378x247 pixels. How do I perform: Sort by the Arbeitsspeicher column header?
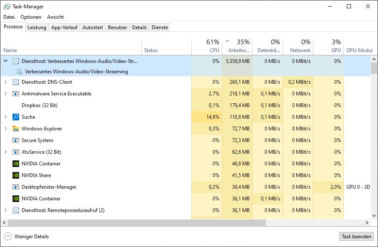(237, 47)
